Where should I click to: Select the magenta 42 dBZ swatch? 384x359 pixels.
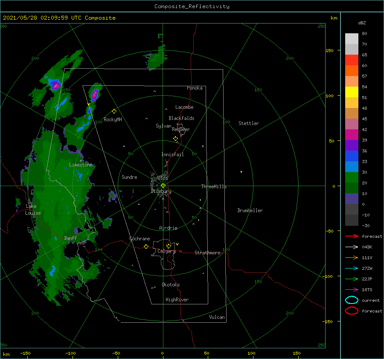tap(352, 134)
